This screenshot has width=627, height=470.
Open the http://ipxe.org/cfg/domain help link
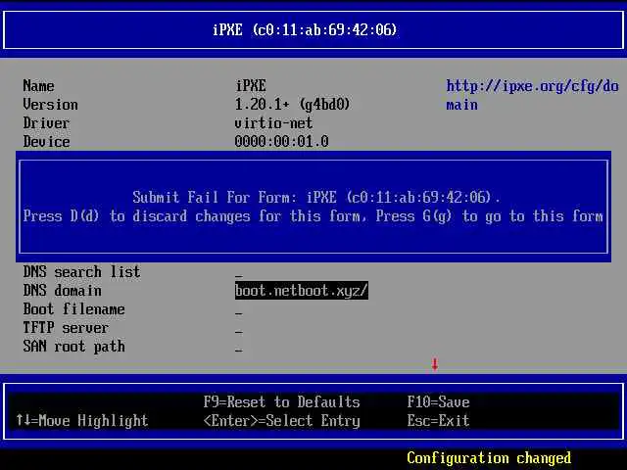click(x=532, y=96)
